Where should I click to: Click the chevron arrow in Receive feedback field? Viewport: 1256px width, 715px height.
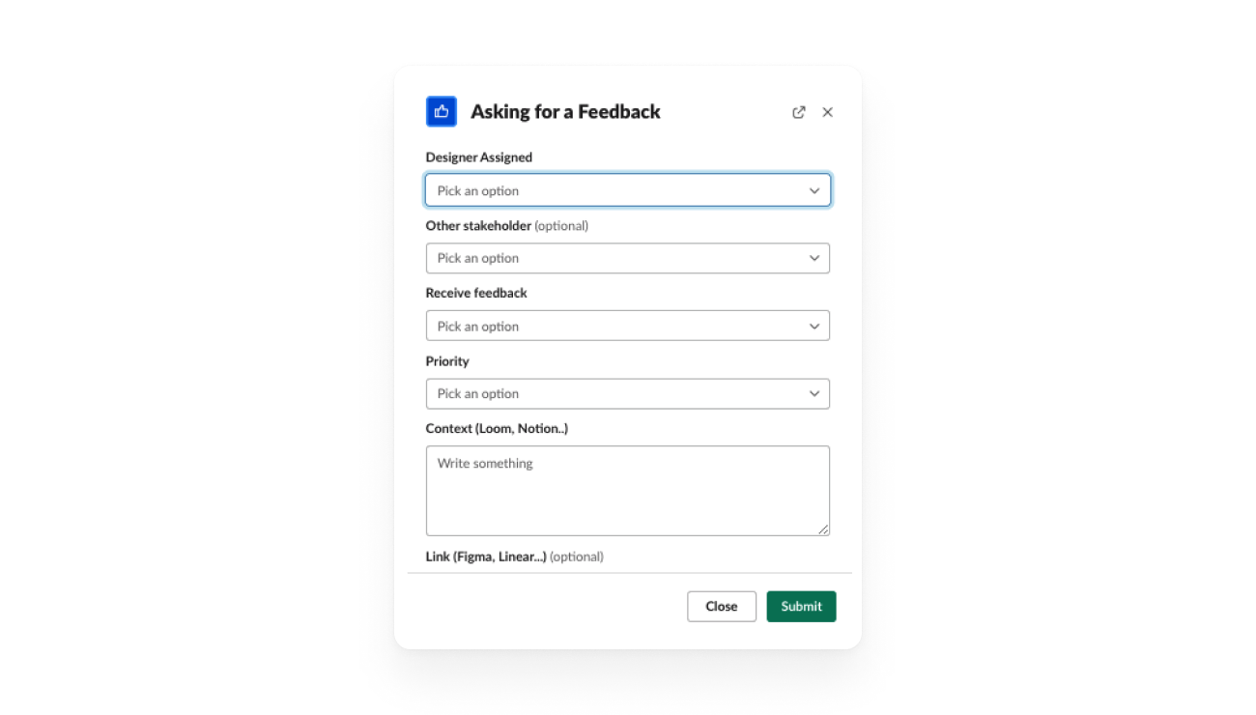point(814,326)
